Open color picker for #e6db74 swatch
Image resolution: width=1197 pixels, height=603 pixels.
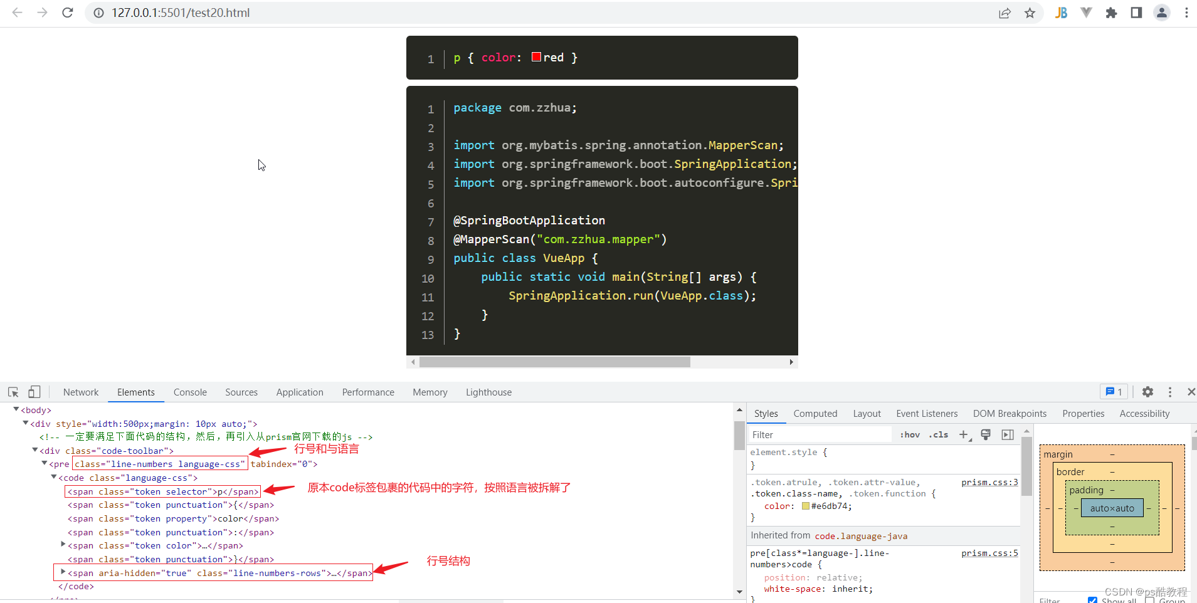[806, 506]
